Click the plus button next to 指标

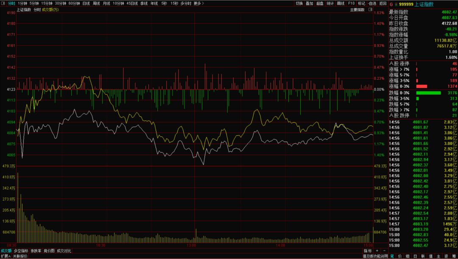click(x=377, y=251)
